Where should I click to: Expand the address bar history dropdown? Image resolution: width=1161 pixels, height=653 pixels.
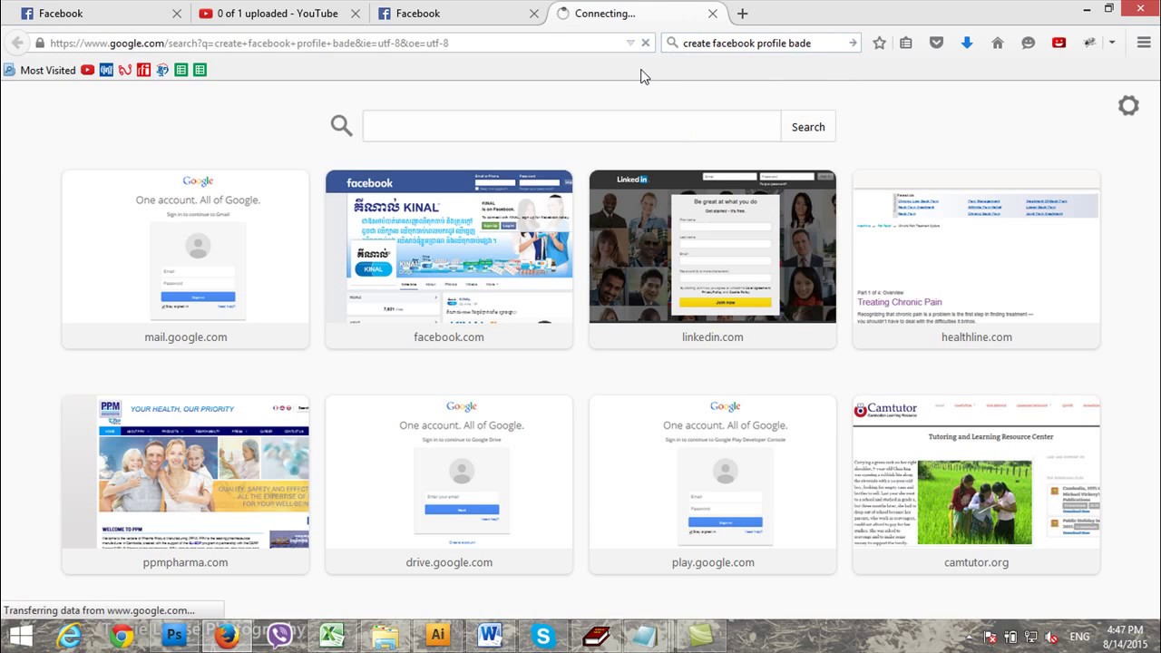point(630,43)
